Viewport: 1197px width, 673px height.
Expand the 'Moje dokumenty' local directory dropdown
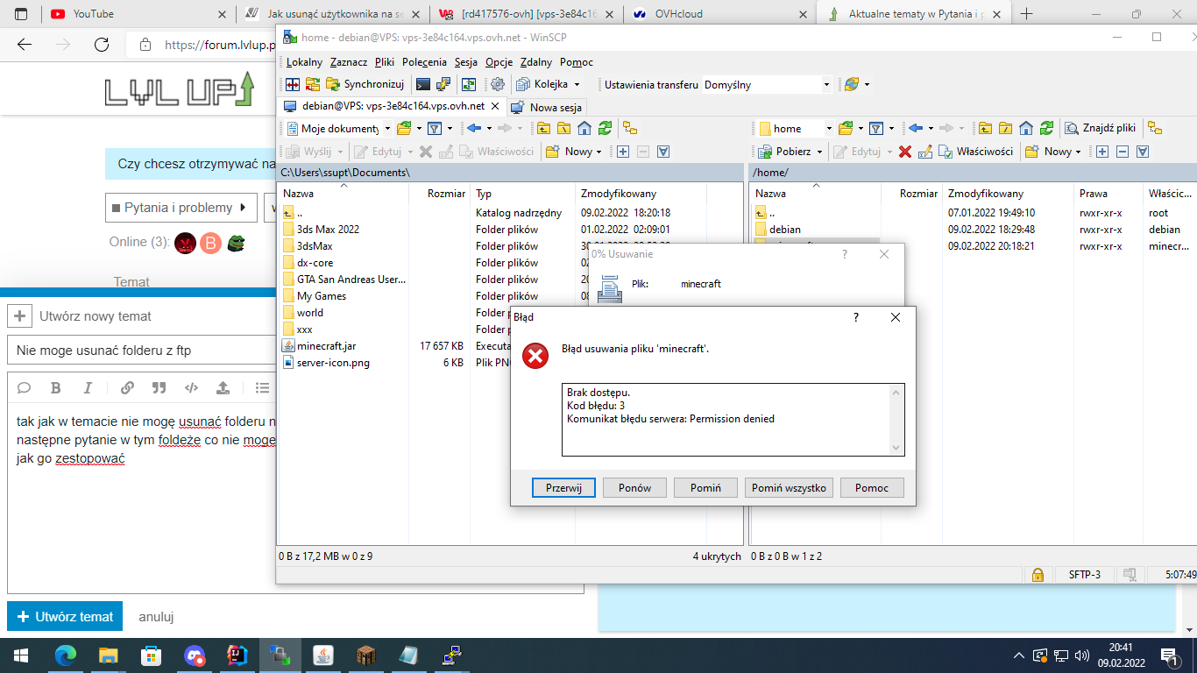(387, 129)
